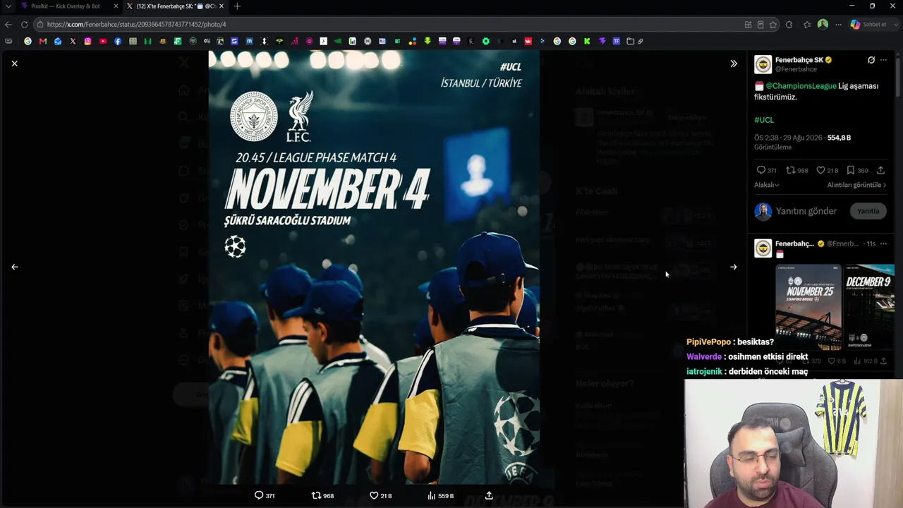Open a new browser tab
903x508 pixels.
[x=237, y=6]
